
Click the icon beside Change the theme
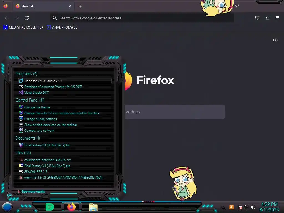[x=21, y=107]
